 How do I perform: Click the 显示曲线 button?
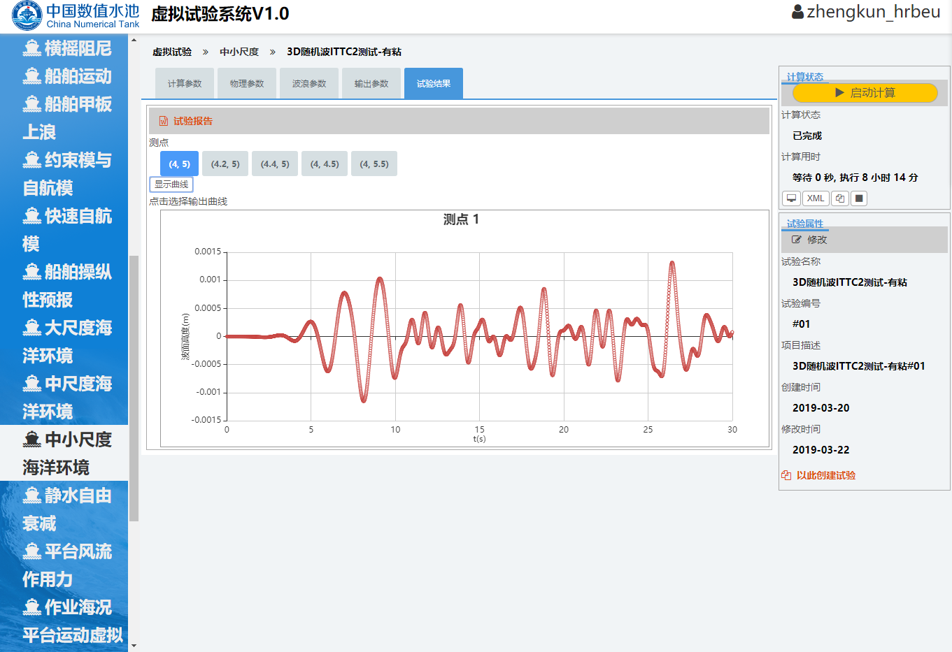click(171, 184)
